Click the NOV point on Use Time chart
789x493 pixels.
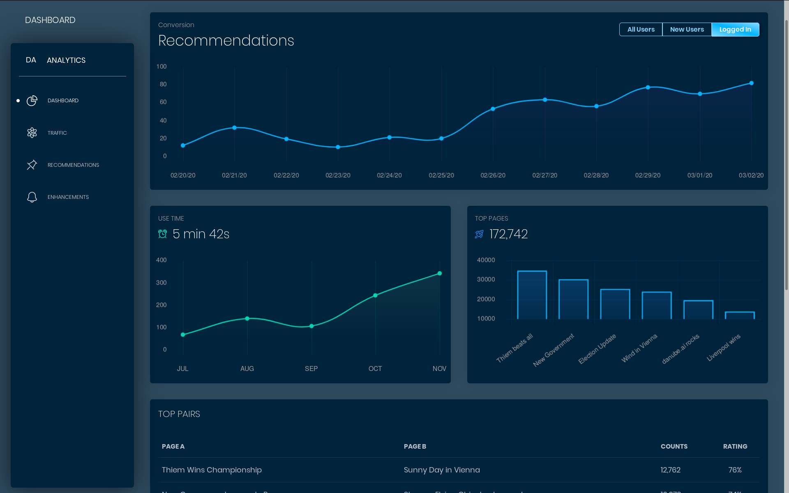[x=440, y=273]
